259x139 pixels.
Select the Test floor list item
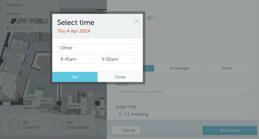click(13, 14)
